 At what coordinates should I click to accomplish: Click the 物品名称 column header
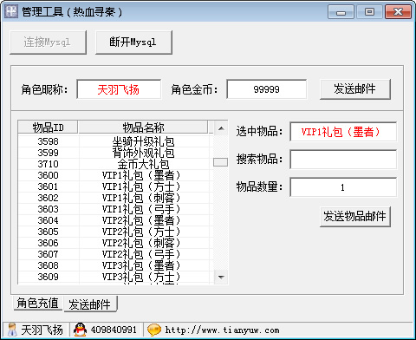[x=143, y=127]
